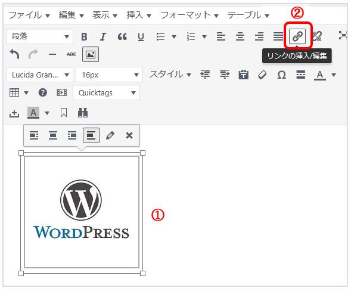Open the Quicktags dropdown

106,92
